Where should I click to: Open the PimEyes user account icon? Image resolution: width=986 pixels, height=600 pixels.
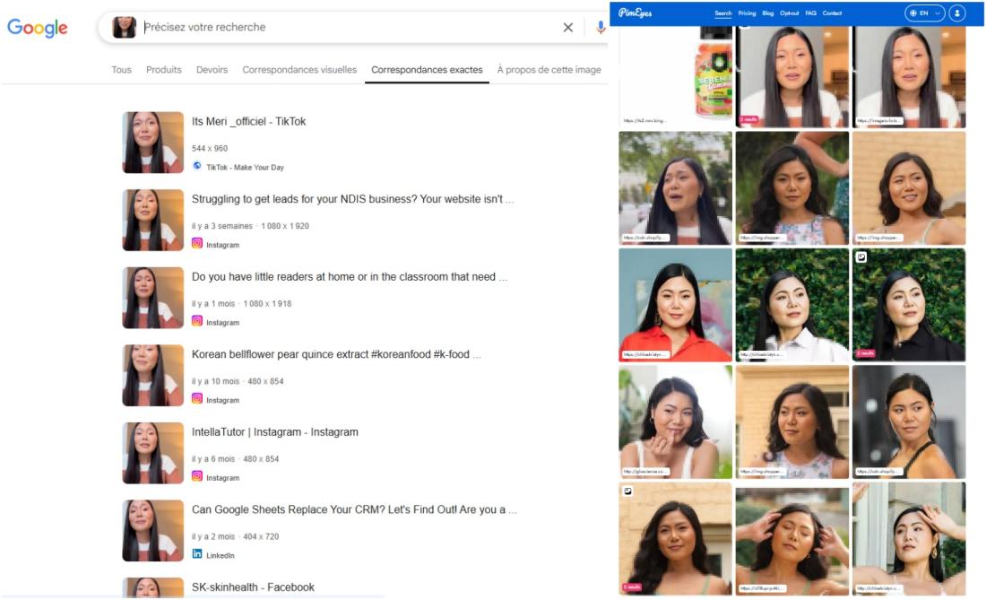(957, 13)
